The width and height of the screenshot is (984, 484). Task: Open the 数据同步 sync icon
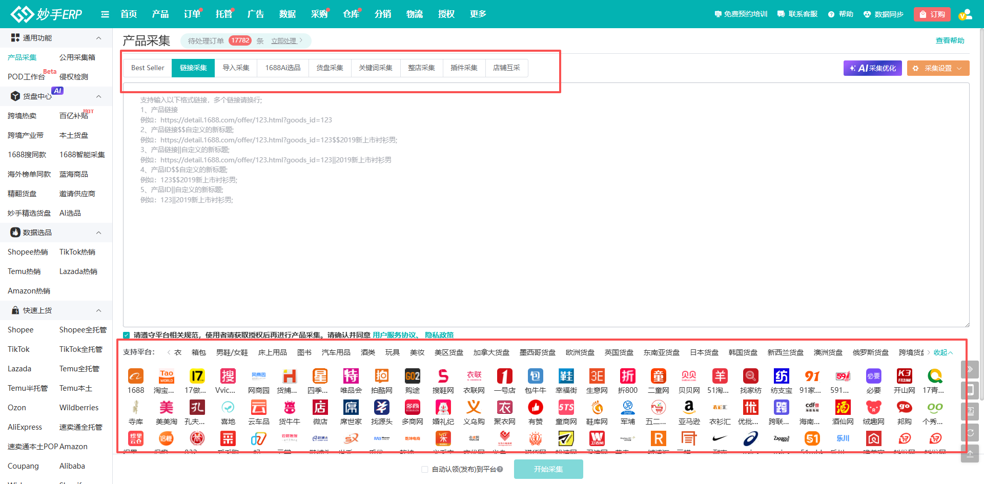[x=867, y=14]
